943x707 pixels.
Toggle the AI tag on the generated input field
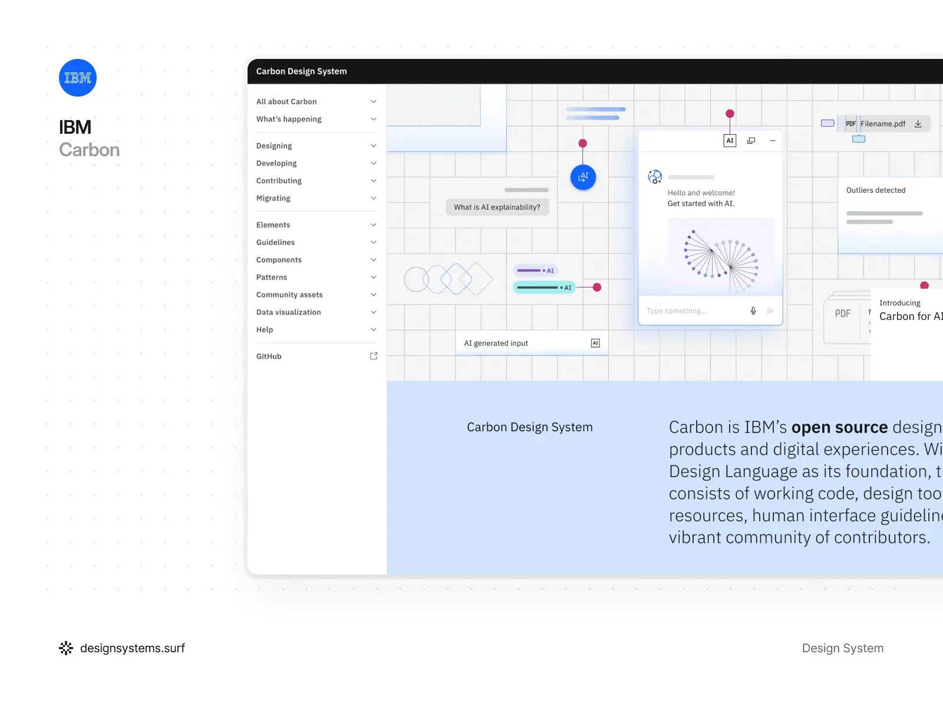pos(596,342)
